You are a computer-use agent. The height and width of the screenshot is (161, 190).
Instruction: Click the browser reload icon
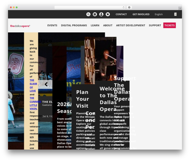[123, 7]
